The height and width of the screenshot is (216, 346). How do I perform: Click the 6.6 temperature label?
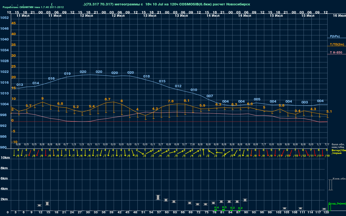(x=250, y=104)
